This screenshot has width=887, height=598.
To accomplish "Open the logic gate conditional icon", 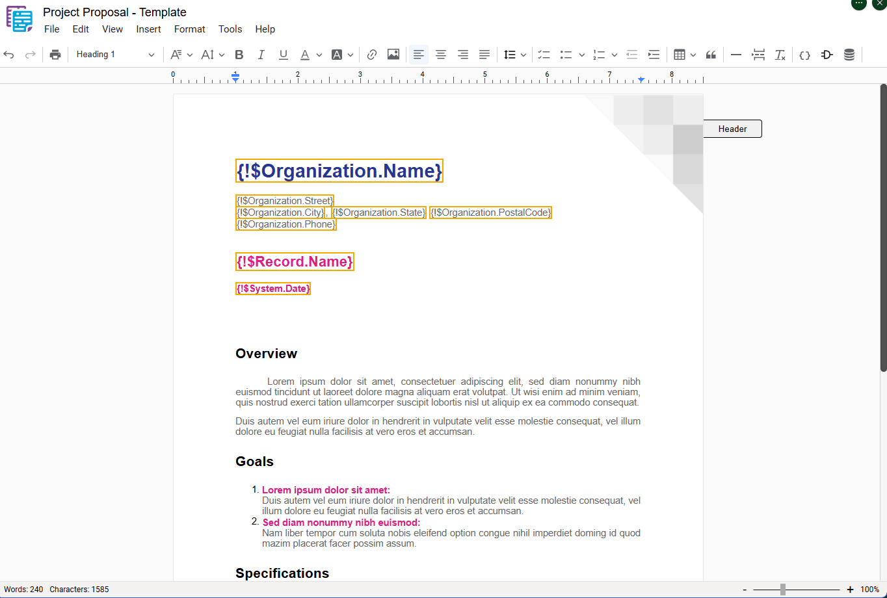I will (x=827, y=55).
